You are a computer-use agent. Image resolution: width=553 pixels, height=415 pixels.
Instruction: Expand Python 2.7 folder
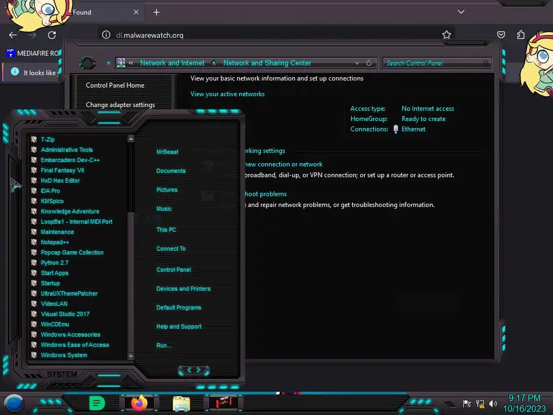pyautogui.click(x=55, y=263)
